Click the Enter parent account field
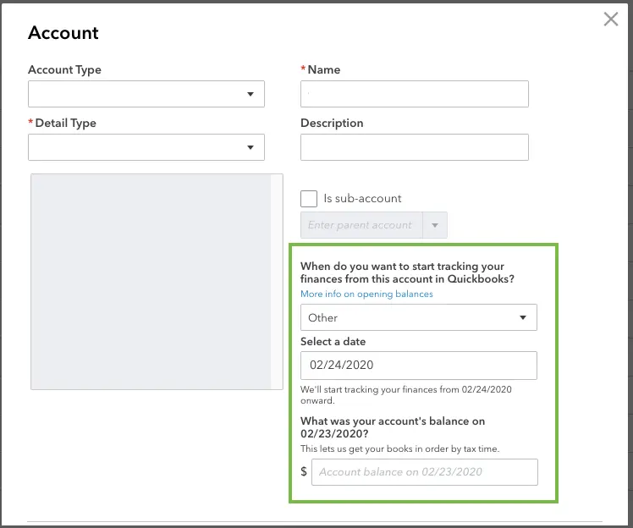 point(361,225)
